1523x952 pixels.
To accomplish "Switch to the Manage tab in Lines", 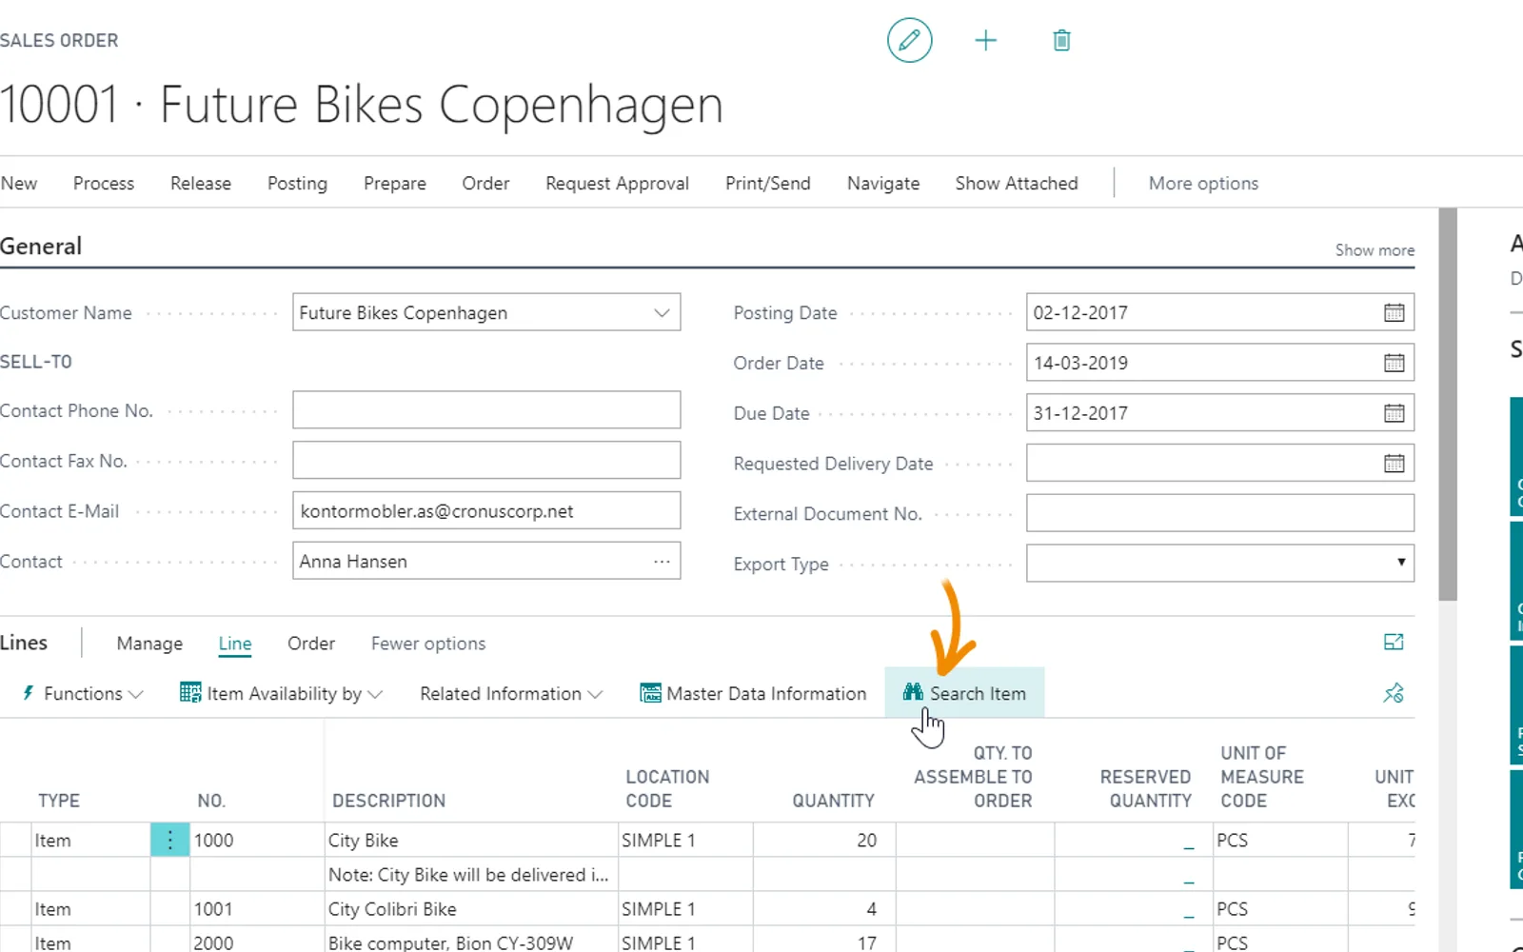I will (149, 644).
